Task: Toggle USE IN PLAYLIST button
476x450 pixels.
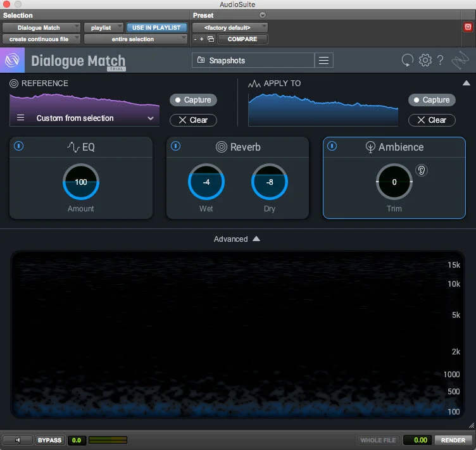Action: [156, 28]
